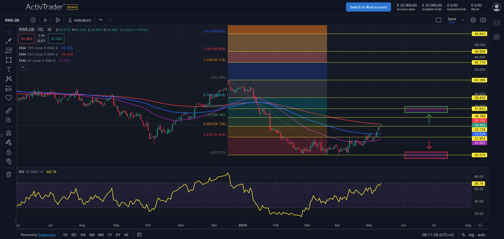504x239 pixels.
Task: Remove drawings with the trash icon
Action: 9,174
